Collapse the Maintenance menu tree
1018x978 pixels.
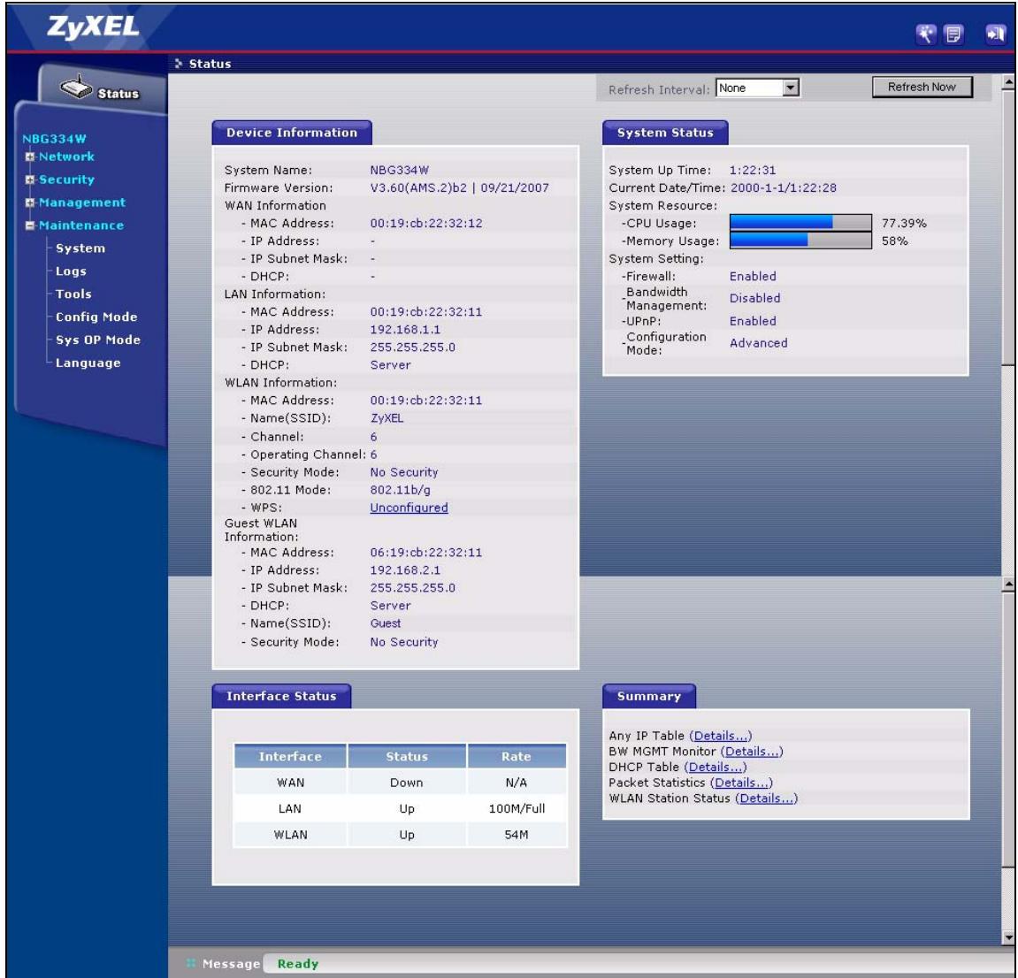(30, 225)
